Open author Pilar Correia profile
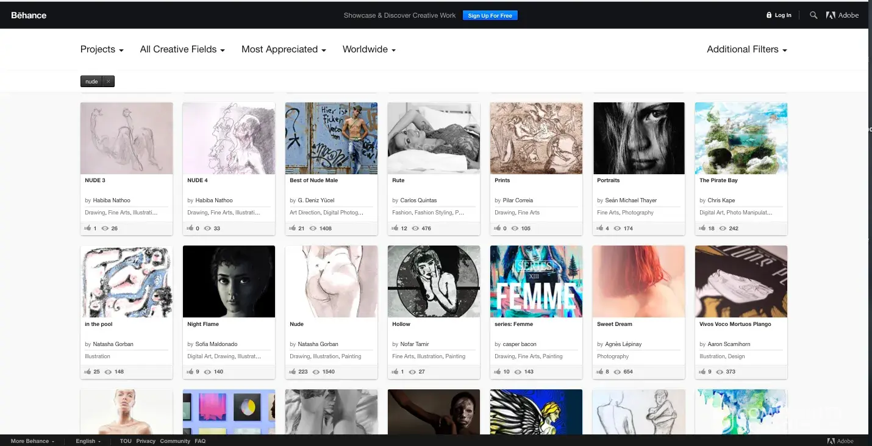The image size is (872, 446). [x=518, y=200]
